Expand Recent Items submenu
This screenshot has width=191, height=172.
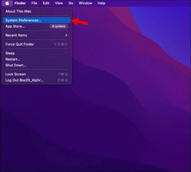(37, 35)
